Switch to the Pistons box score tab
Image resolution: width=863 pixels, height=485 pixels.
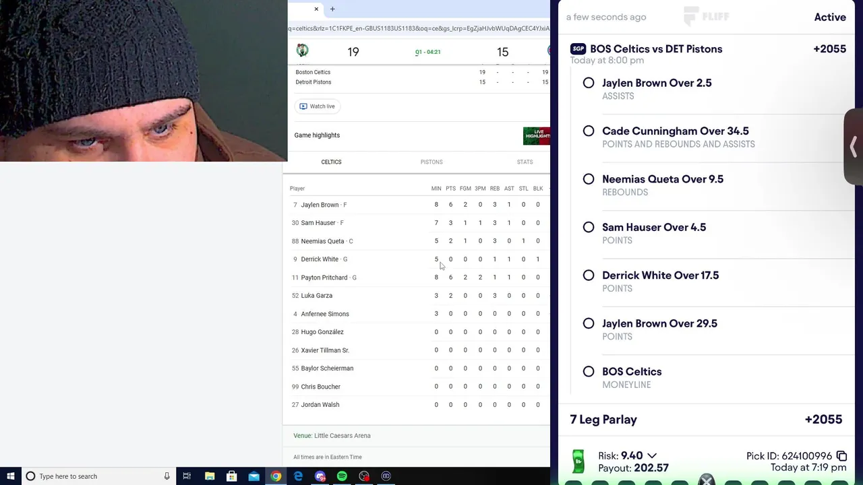coord(431,162)
